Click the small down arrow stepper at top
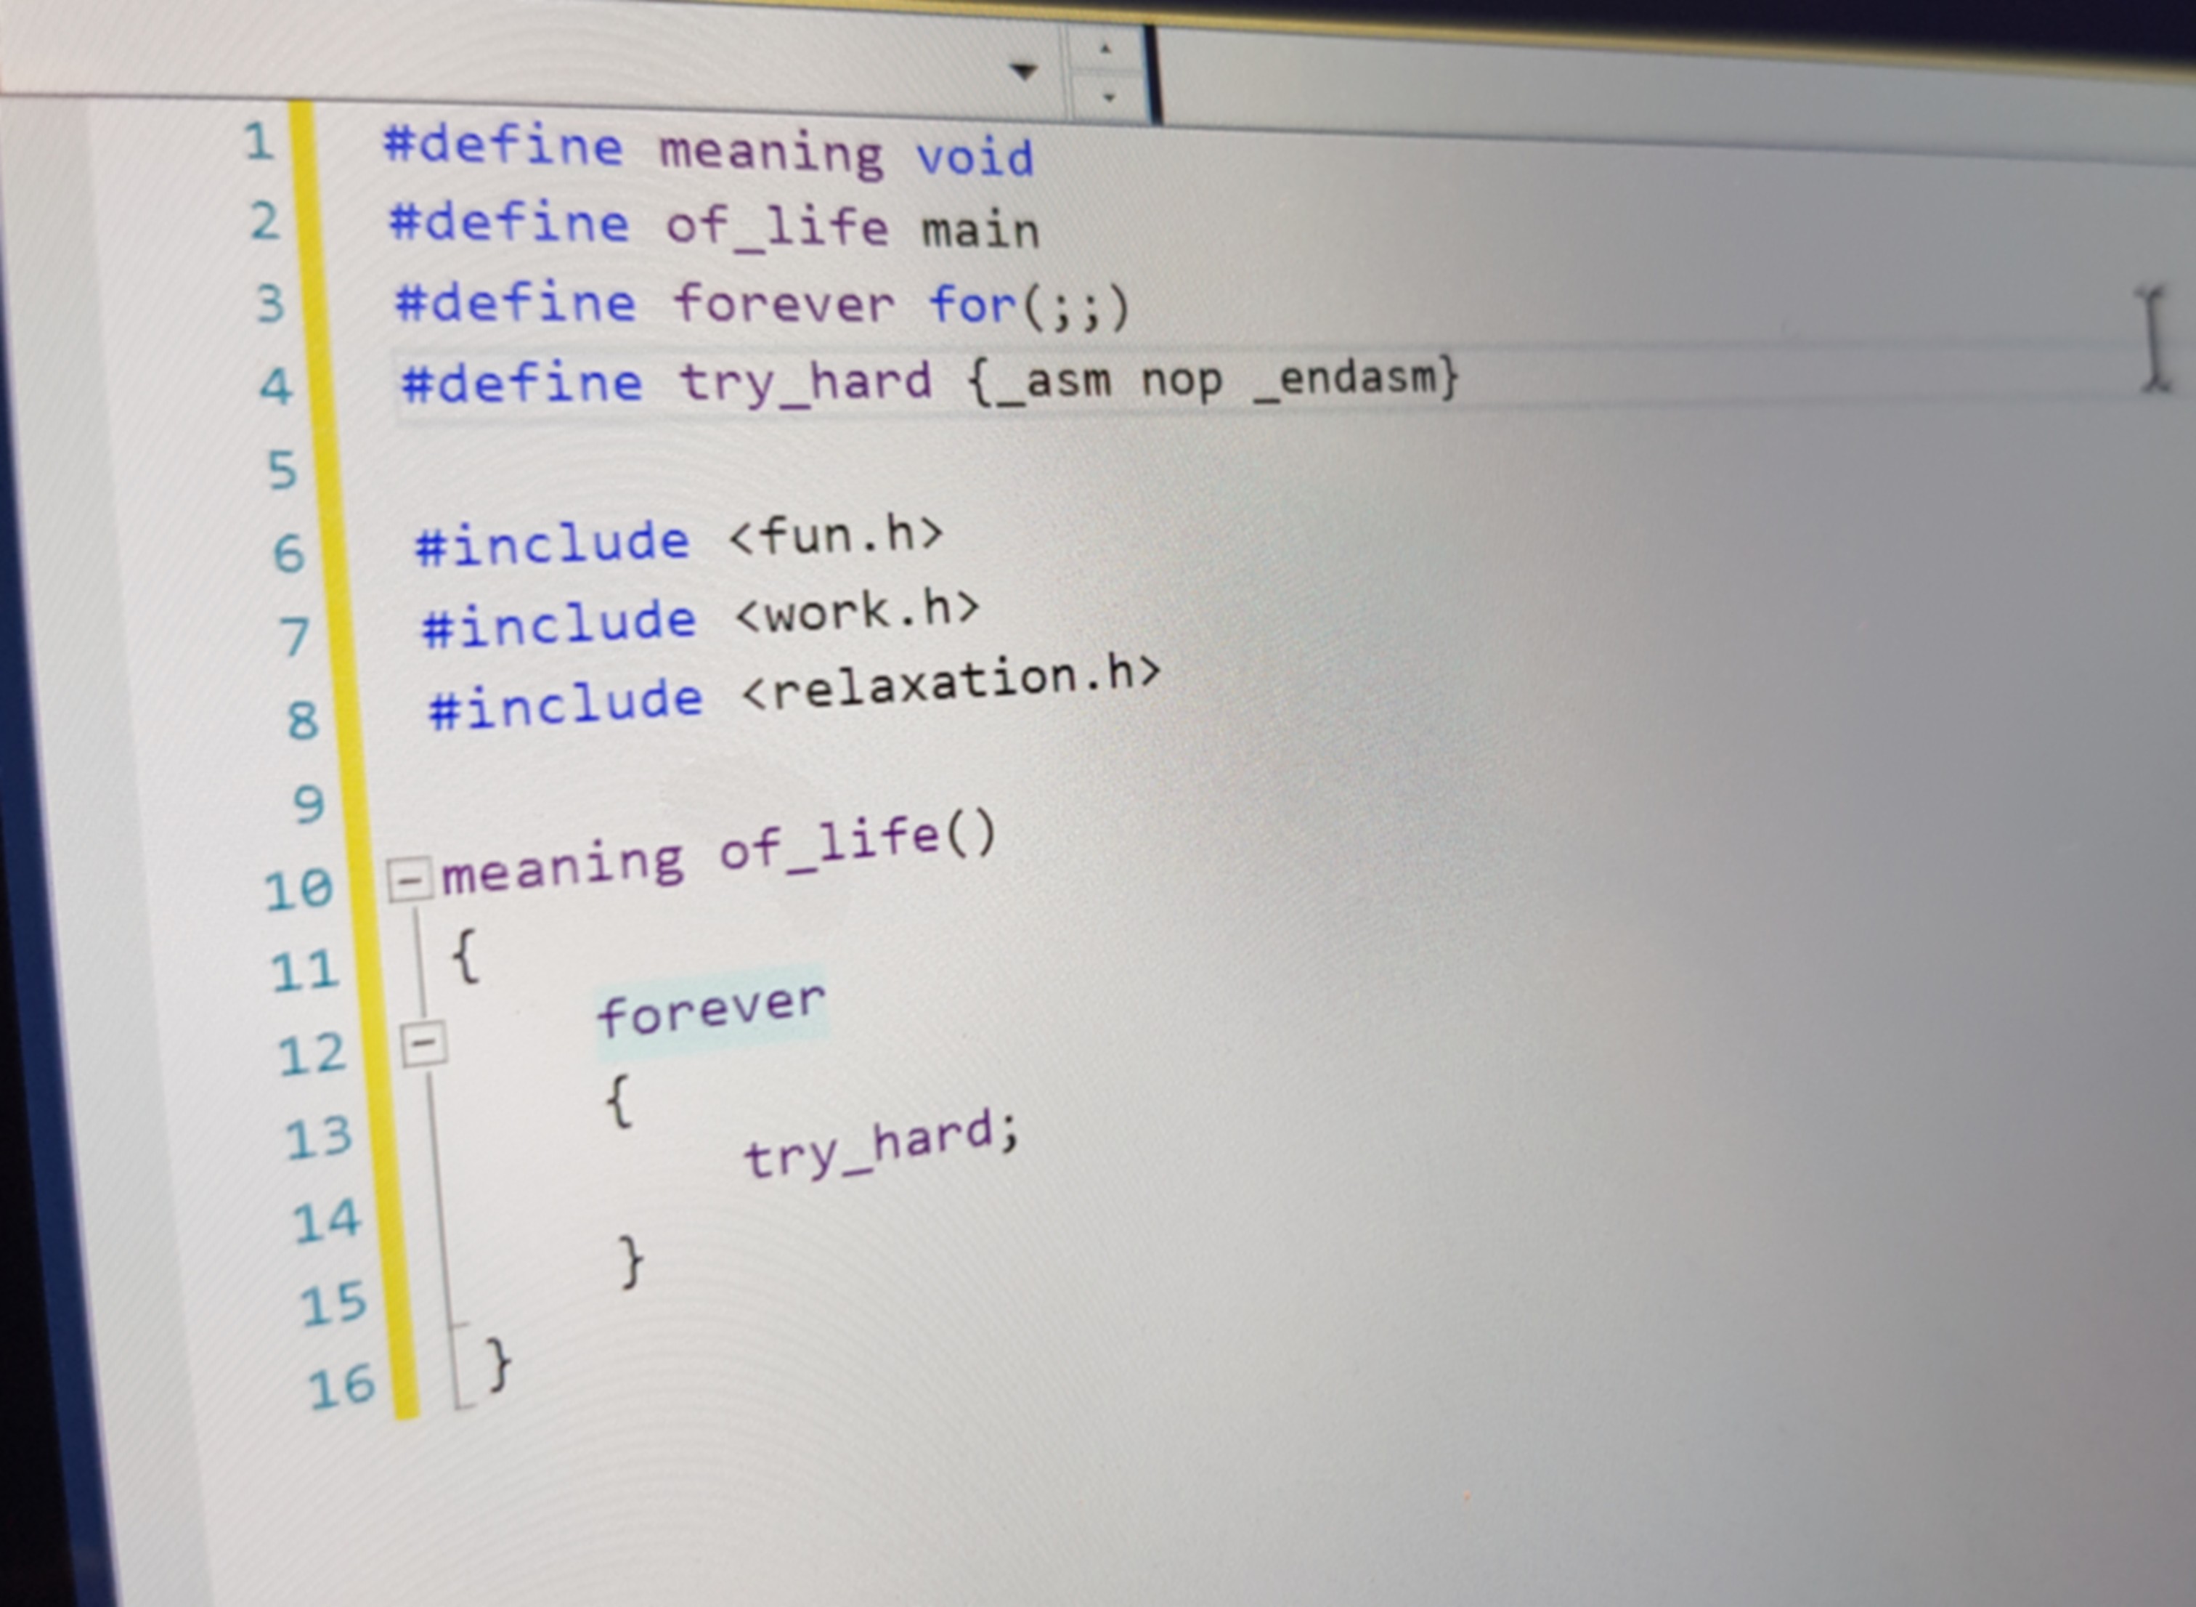The image size is (2196, 1607). (1107, 97)
